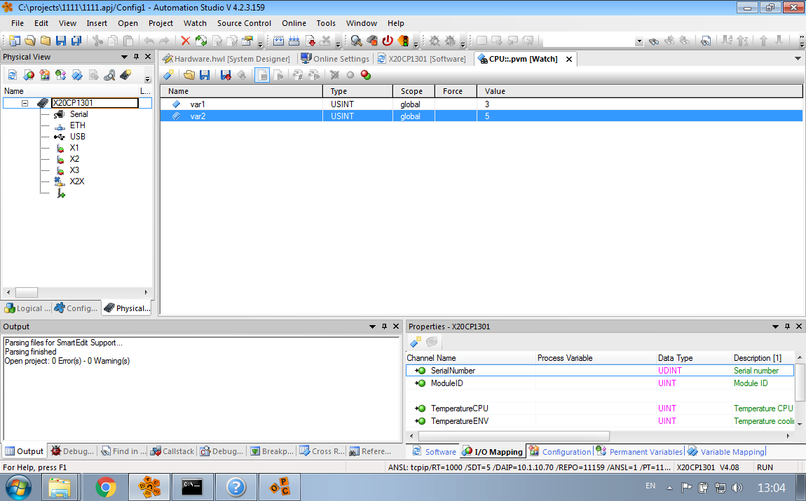This screenshot has height=501, width=806.
Task: Click the refresh icon in Physical View toolbar
Action: coord(13,75)
